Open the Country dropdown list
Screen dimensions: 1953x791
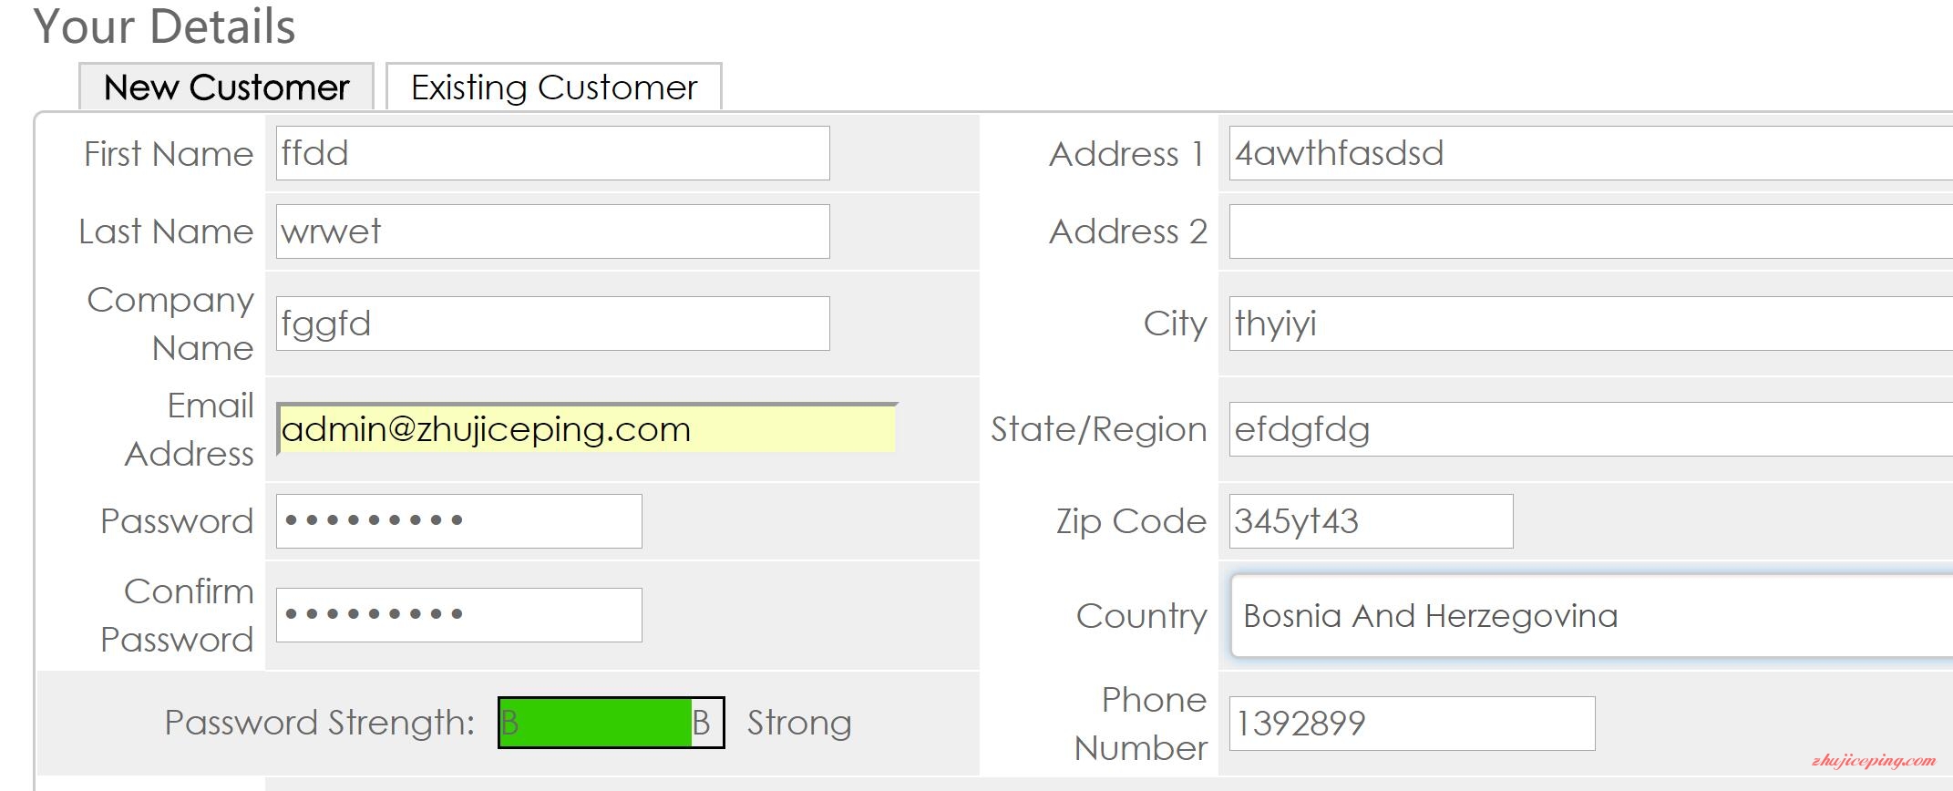(1592, 615)
